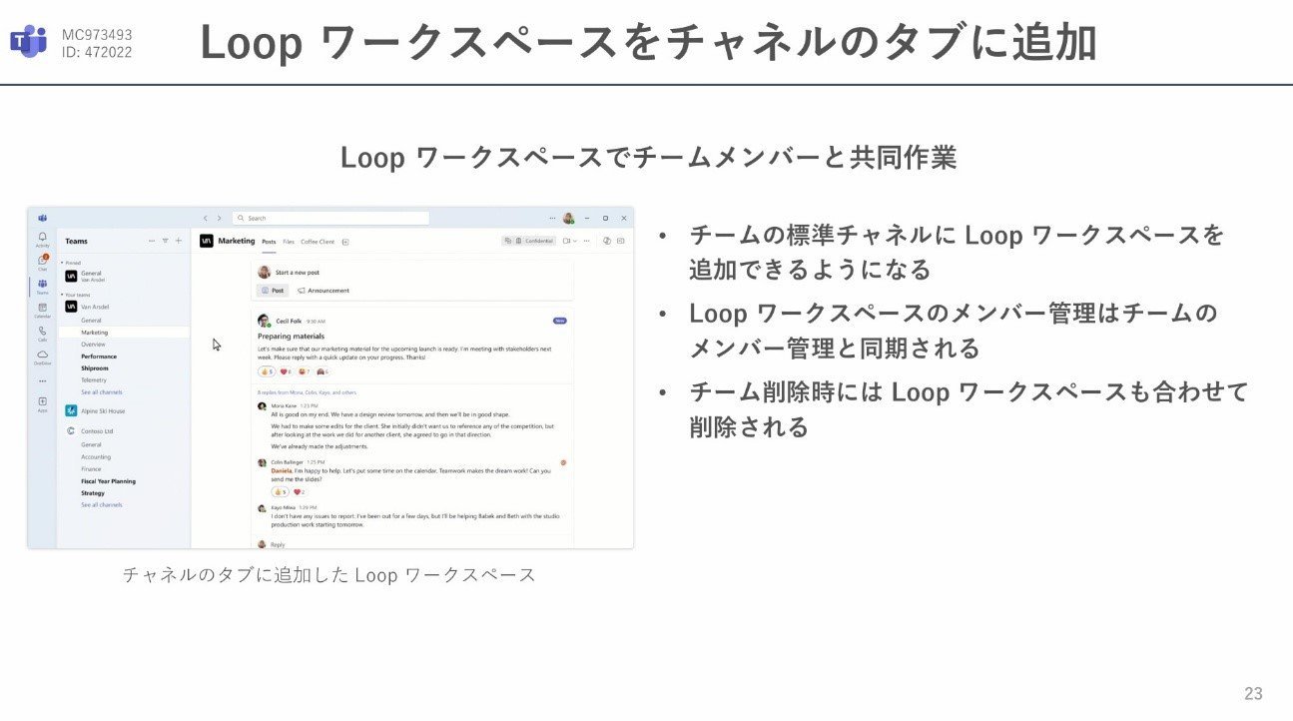Switch to the Files tab

[x=289, y=242]
